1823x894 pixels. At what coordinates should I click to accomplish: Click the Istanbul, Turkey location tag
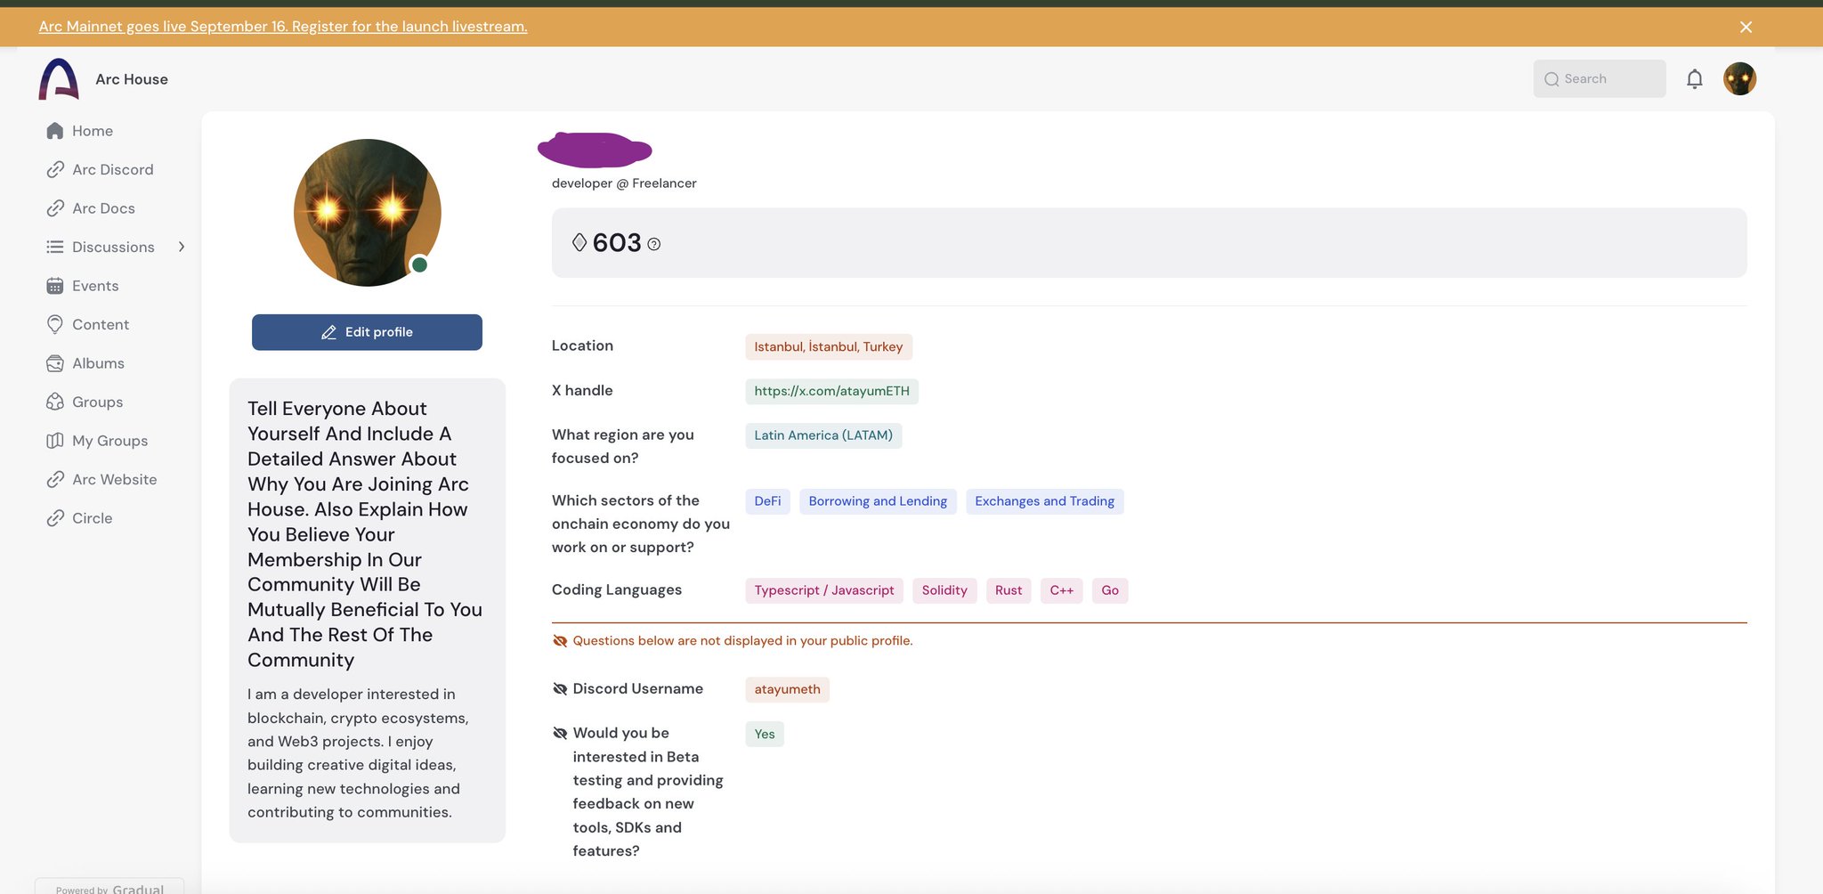[x=829, y=346]
